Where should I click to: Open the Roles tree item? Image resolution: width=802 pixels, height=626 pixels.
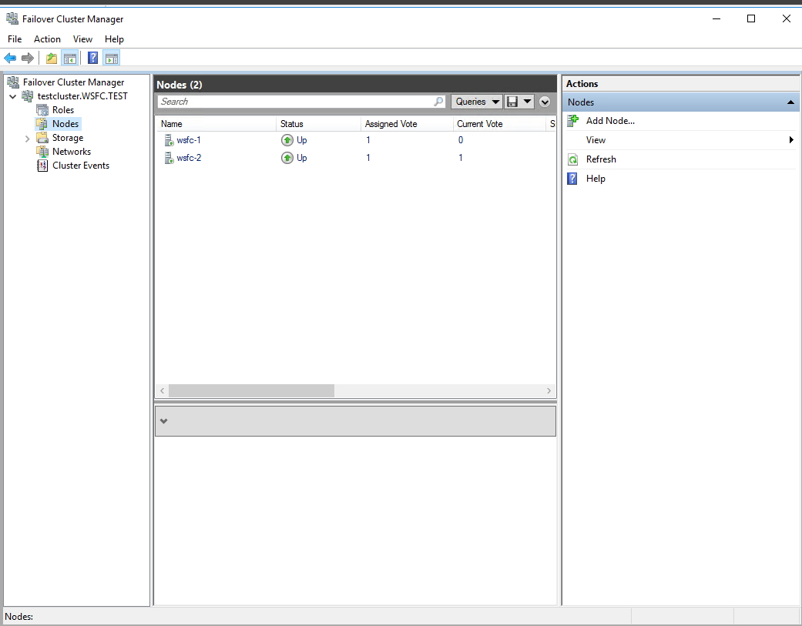[x=62, y=110]
